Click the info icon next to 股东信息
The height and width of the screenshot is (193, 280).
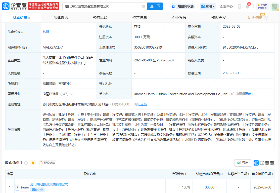click(x=26, y=163)
